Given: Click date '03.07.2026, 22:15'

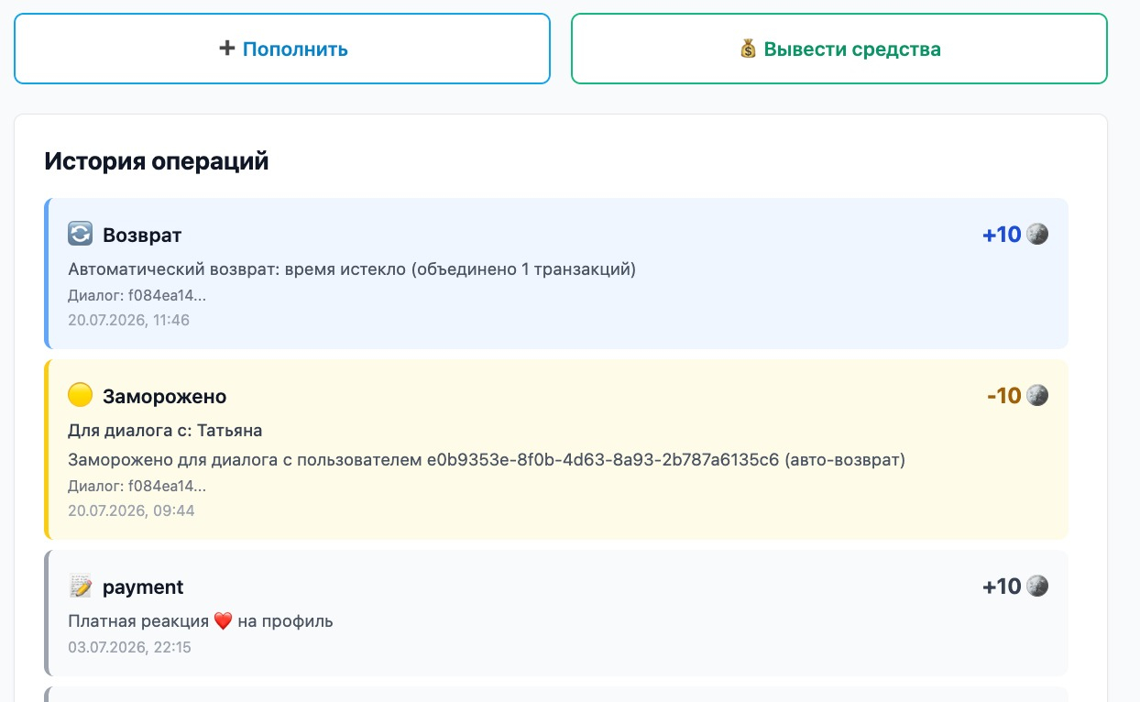Looking at the screenshot, I should [129, 647].
